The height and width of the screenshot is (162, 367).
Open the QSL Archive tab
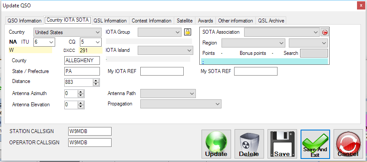click(271, 21)
